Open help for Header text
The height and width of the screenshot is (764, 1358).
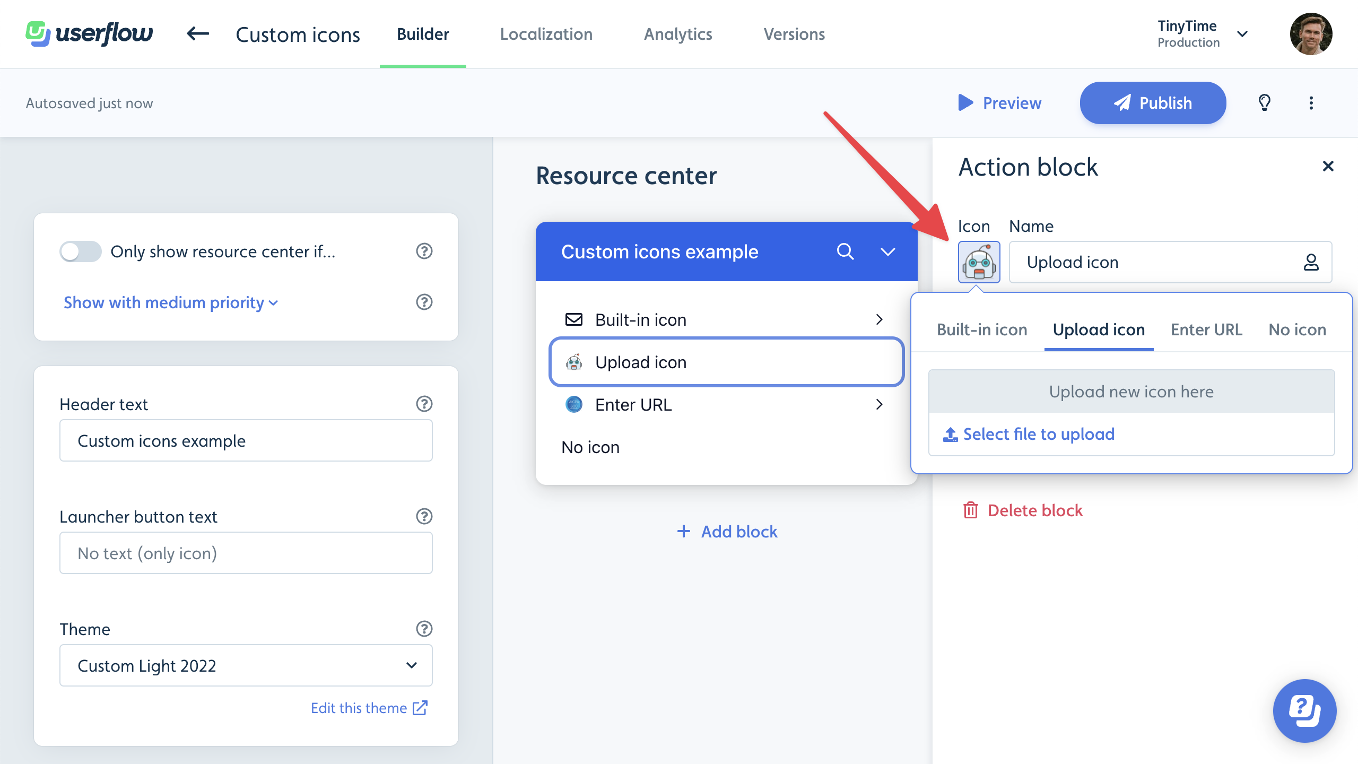coord(424,404)
